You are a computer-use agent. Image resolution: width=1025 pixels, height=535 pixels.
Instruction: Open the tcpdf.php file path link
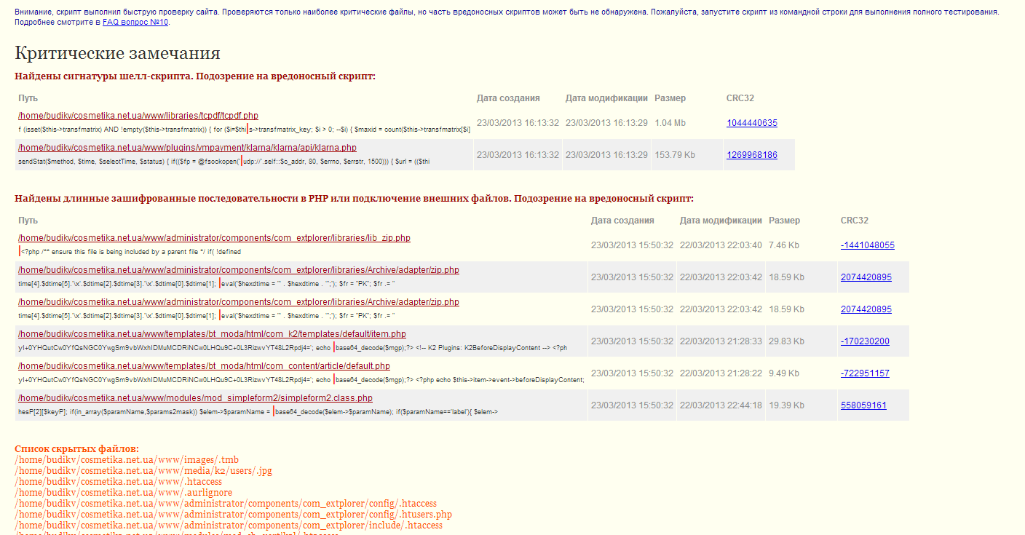pos(138,116)
